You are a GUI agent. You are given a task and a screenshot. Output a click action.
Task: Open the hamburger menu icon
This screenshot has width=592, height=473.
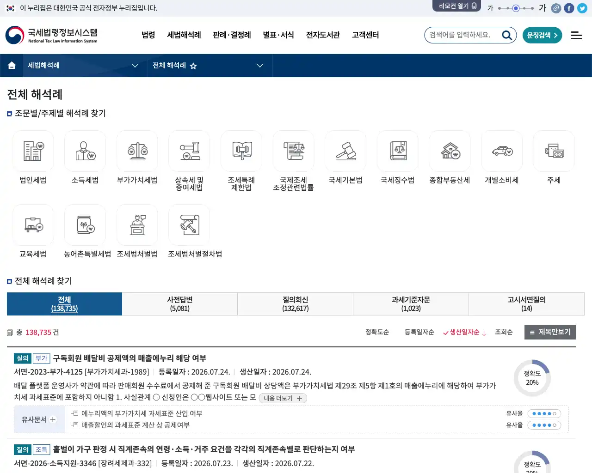point(576,35)
